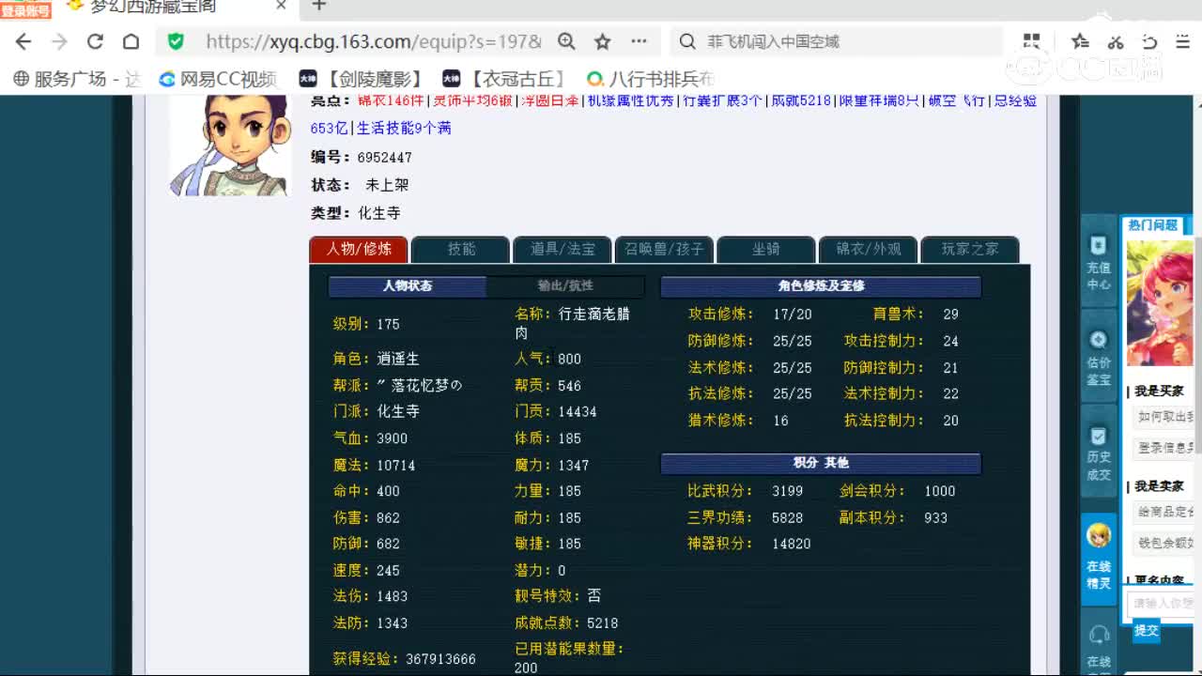Open the 八行书排兵布 bookmark
Image resolution: width=1202 pixels, height=676 pixels.
coord(651,79)
